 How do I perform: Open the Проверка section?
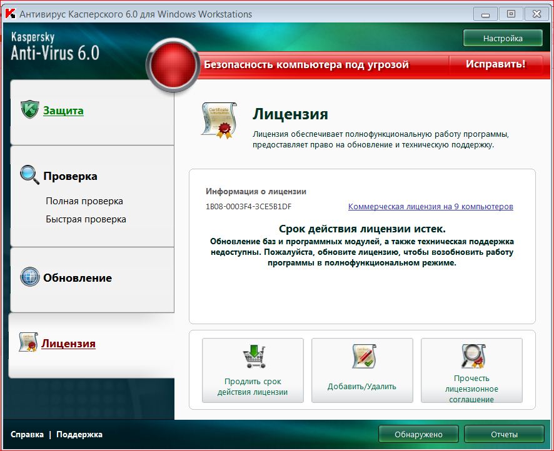[70, 176]
